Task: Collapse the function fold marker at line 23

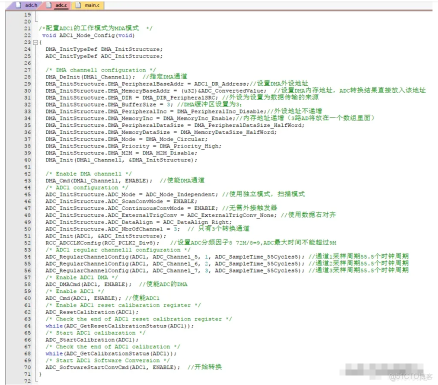Action: 35,42
